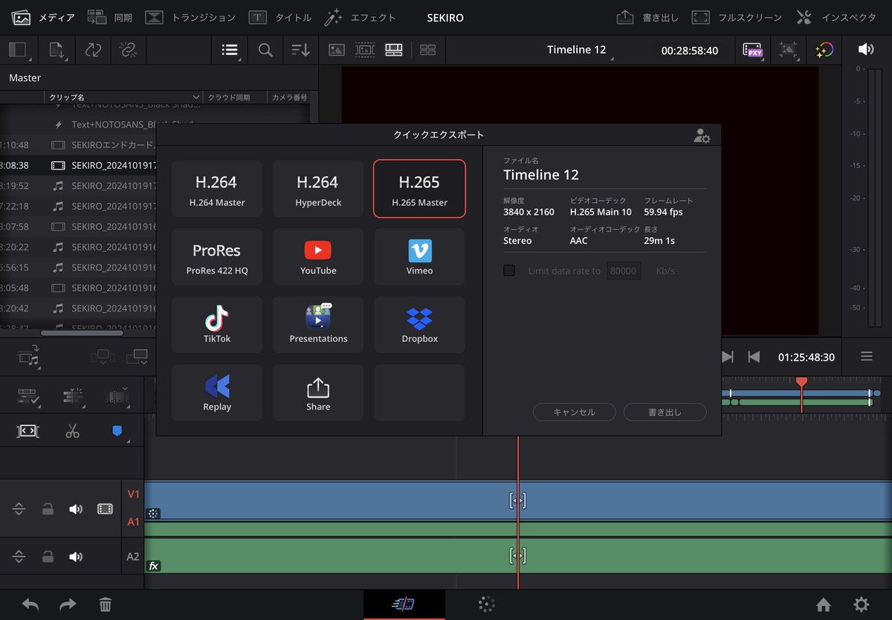Viewport: 892px width, 620px height.
Task: Click the redo arrow
Action: [68, 604]
